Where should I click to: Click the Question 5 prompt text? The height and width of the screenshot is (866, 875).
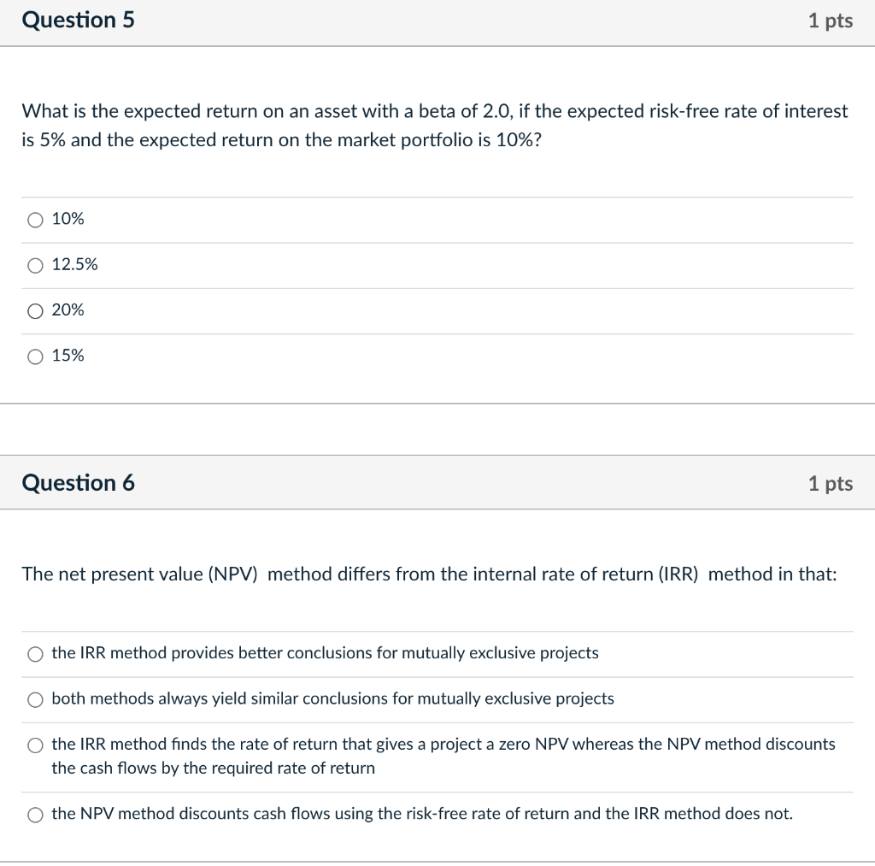[x=435, y=125]
